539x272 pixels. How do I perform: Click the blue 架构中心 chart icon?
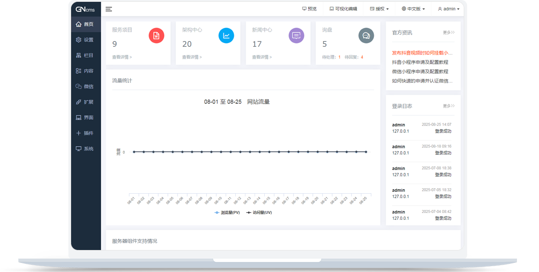[226, 36]
